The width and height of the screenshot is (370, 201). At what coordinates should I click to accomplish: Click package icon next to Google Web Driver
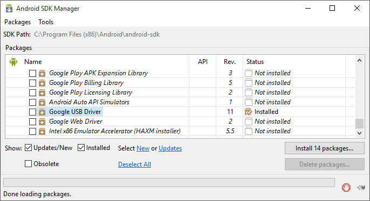coord(42,121)
